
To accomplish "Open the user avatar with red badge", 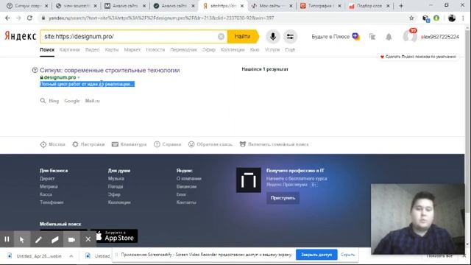I will pos(410,36).
